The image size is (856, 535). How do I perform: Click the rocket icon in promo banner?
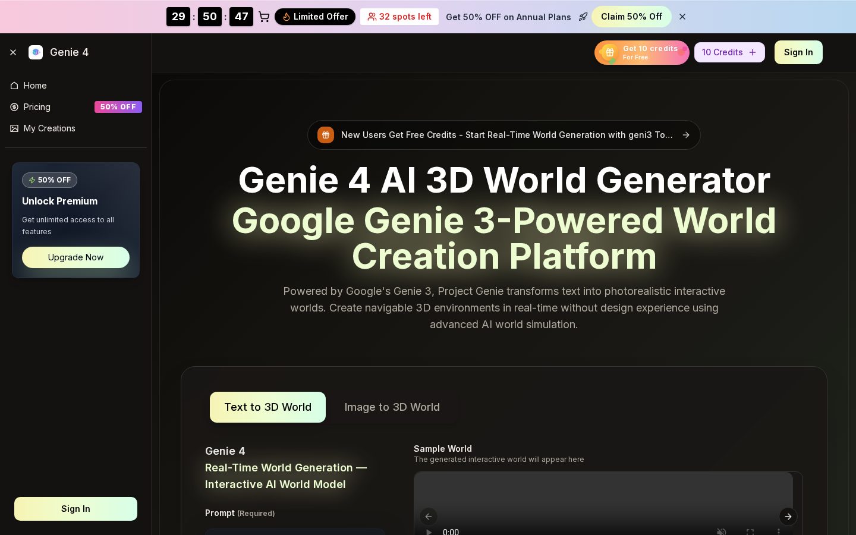tap(583, 17)
